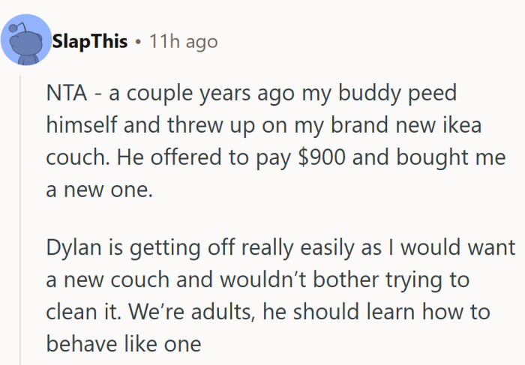
Task: Click SlapThis's Snoo avatar
Action: pyautogui.click(x=26, y=42)
